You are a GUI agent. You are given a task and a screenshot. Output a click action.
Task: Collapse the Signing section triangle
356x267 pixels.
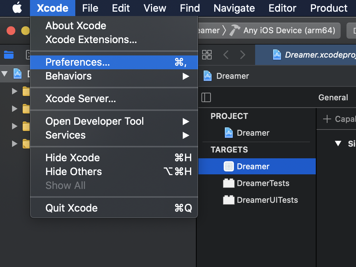(338, 143)
